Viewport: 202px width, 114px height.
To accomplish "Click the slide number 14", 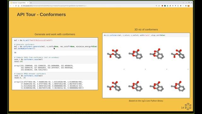I will click(182, 108).
